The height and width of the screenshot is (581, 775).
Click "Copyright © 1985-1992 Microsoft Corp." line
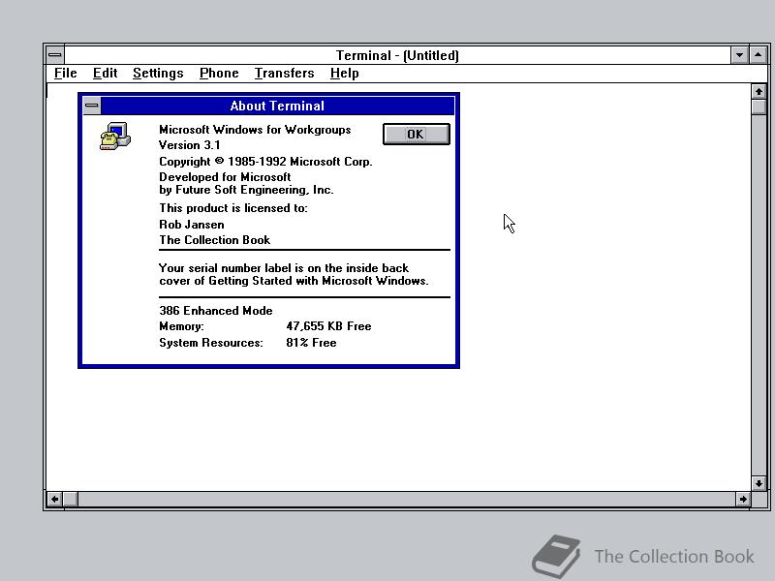pyautogui.click(x=265, y=162)
